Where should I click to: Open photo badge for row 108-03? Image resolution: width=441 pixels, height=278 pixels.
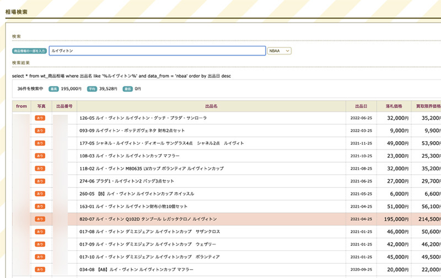(40, 156)
